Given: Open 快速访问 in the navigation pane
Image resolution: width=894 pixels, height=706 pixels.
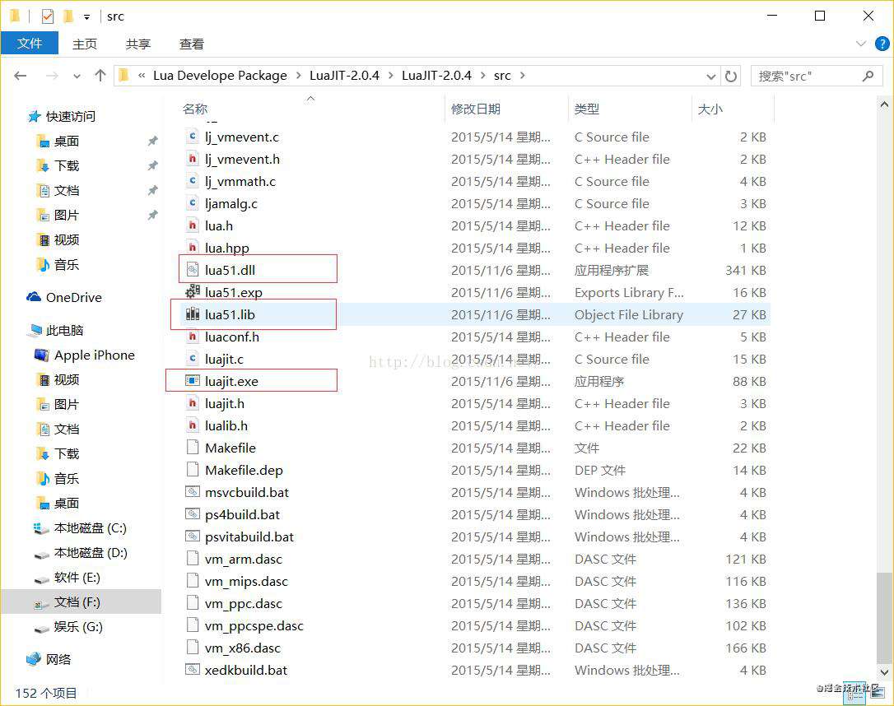Looking at the screenshot, I should 70,116.
